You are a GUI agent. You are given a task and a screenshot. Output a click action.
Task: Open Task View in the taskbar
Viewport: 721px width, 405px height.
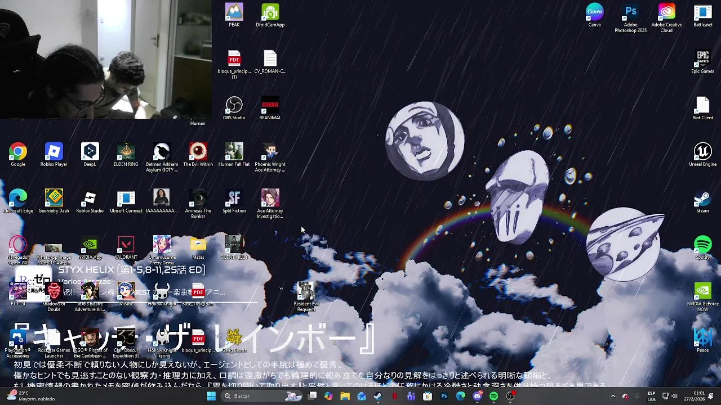click(x=313, y=396)
